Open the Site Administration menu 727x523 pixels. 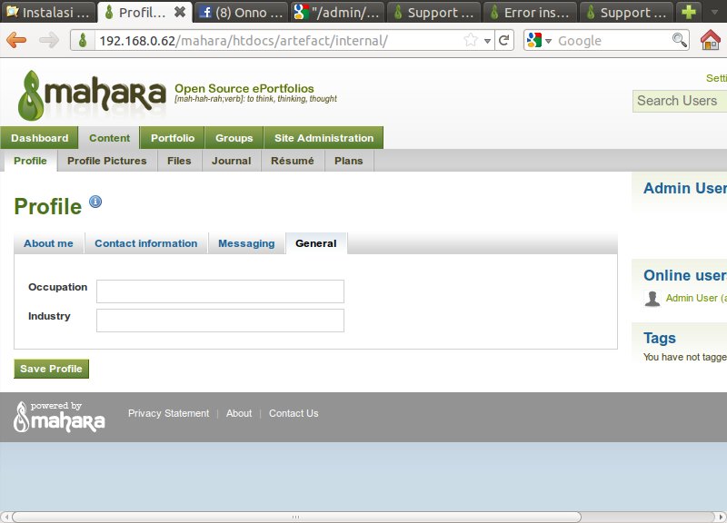point(324,138)
